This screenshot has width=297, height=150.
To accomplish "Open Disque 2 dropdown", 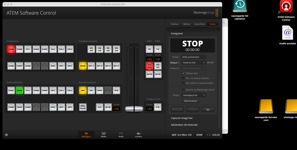I will 194,68.
